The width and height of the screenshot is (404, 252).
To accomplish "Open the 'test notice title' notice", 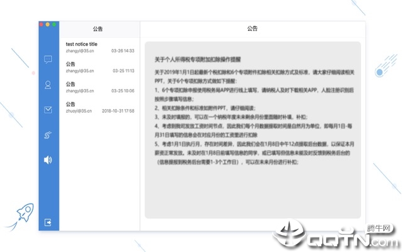I will [x=100, y=47].
